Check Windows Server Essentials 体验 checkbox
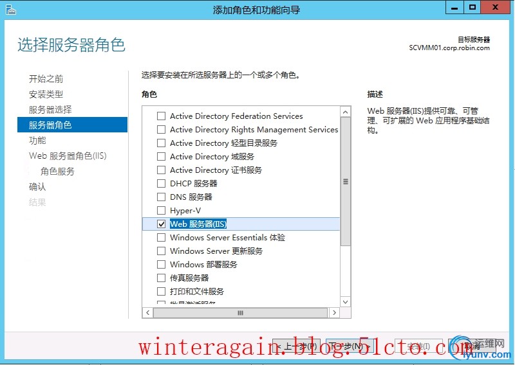Screen dimensions: 515x365 pyautogui.click(x=162, y=237)
